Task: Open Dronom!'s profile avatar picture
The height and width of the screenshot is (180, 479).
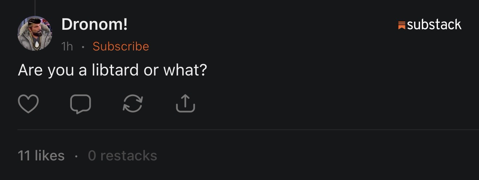Action: (35, 33)
